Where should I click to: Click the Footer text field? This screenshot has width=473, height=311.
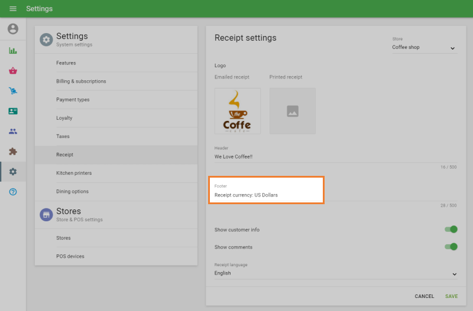pyautogui.click(x=266, y=195)
